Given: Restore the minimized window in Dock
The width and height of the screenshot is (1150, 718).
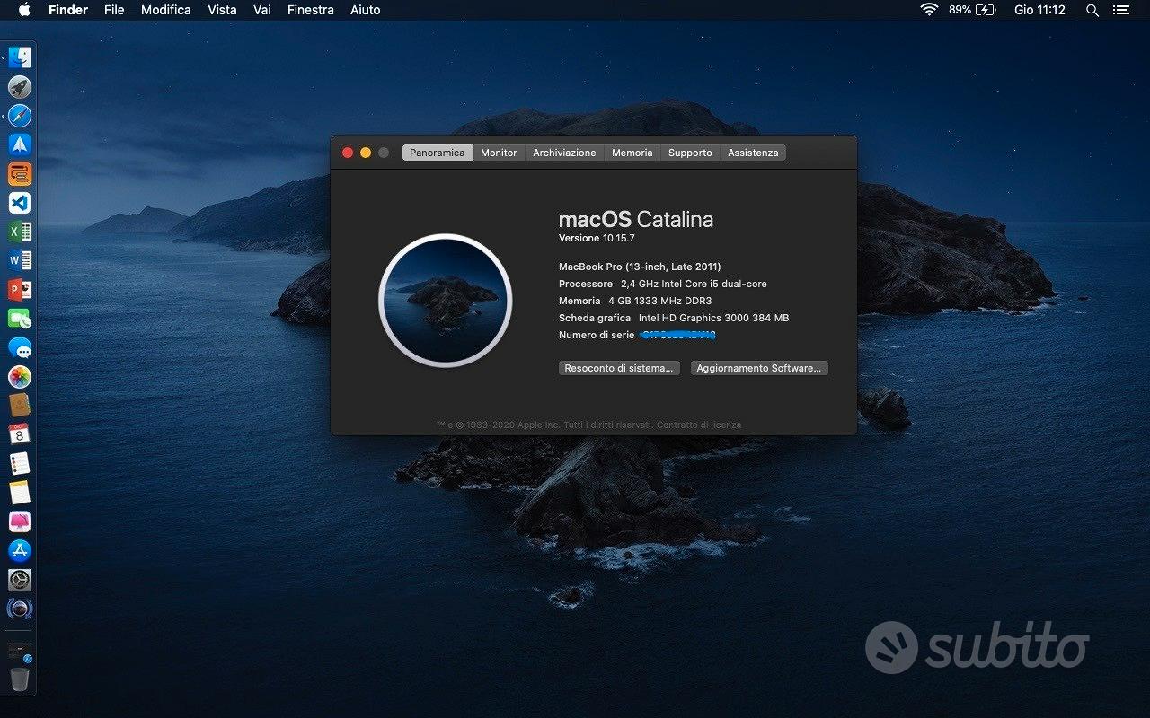Looking at the screenshot, I should (x=19, y=651).
